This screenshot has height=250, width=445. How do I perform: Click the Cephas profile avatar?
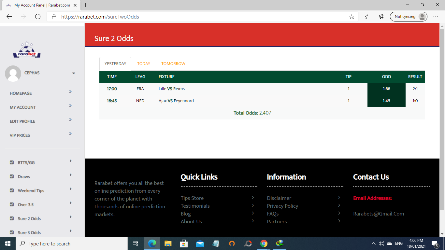tap(13, 73)
